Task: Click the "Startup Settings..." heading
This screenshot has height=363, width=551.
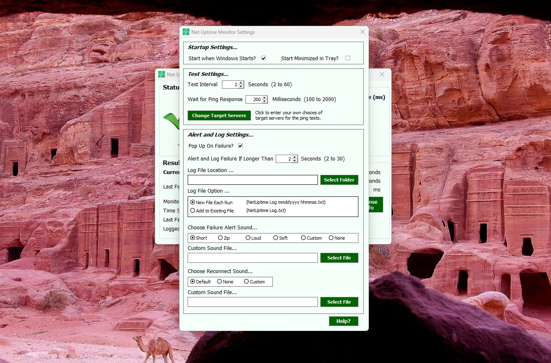Action: click(x=212, y=47)
